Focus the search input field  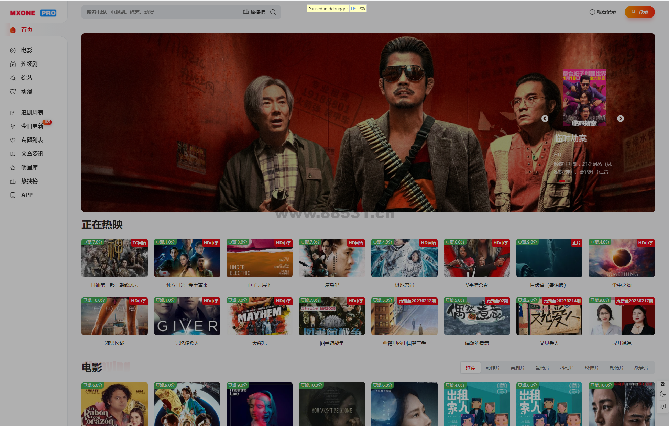click(x=162, y=12)
